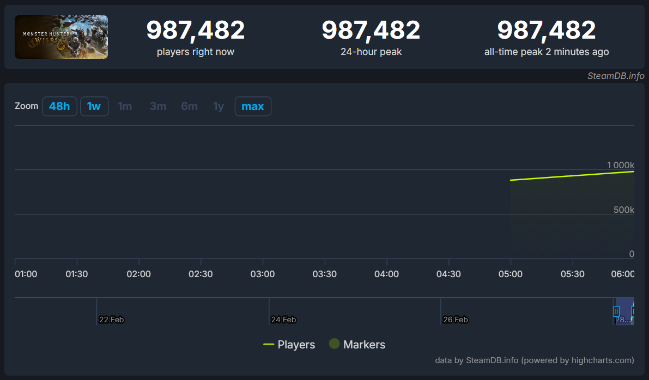The height and width of the screenshot is (380, 649).
Task: Pick the 3m zoom option
Action: coord(158,106)
